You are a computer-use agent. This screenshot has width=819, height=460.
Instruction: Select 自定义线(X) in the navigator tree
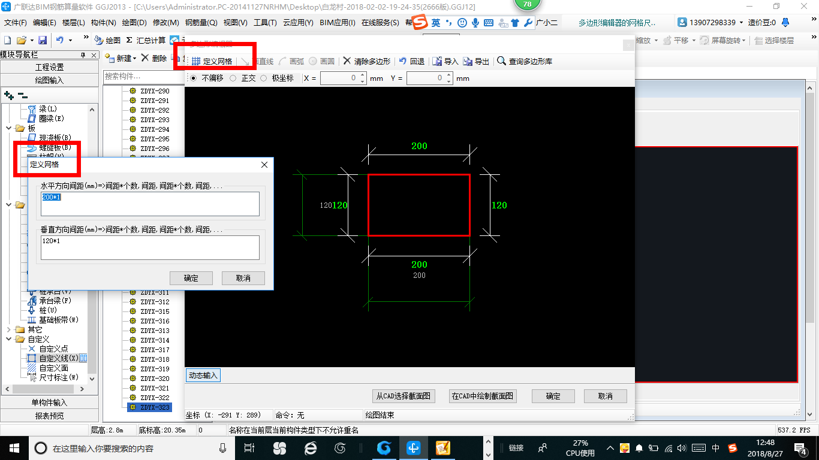[59, 358]
